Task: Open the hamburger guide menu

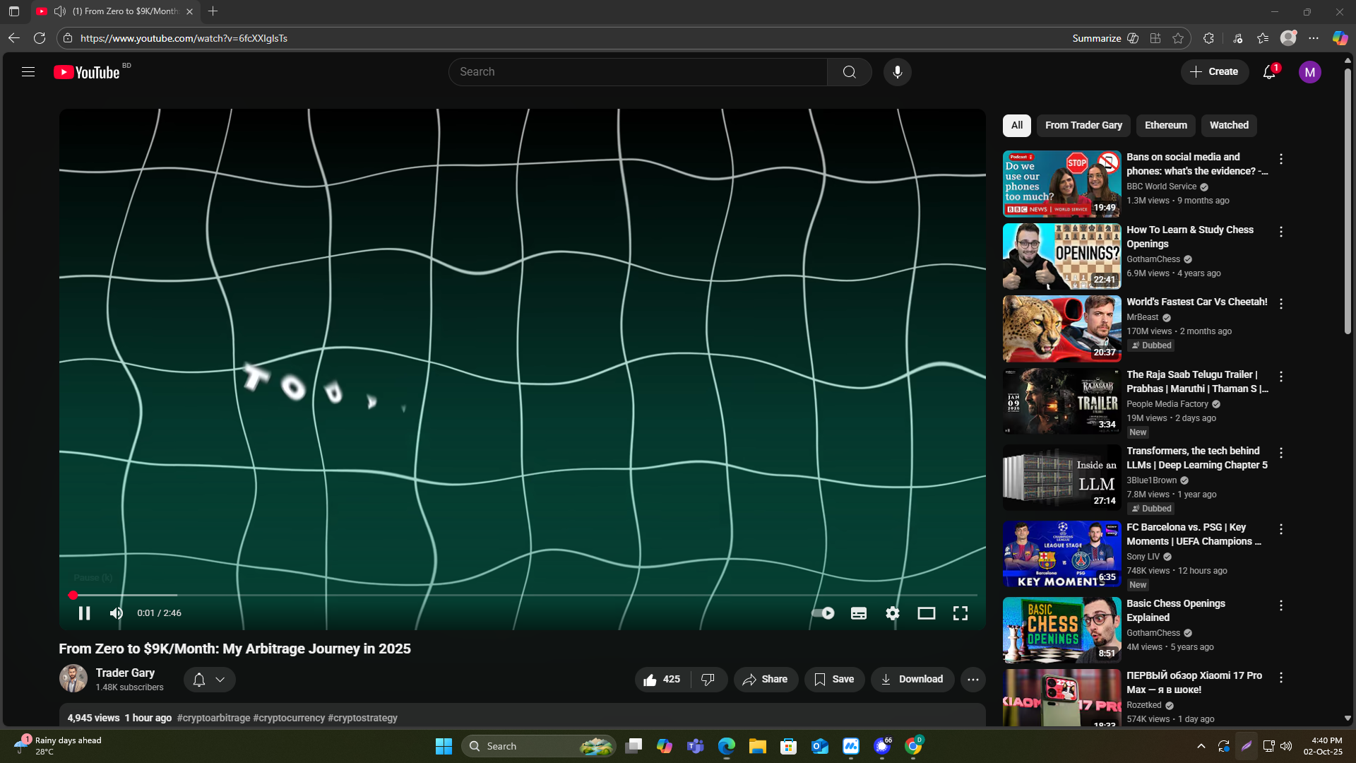Action: point(28,72)
